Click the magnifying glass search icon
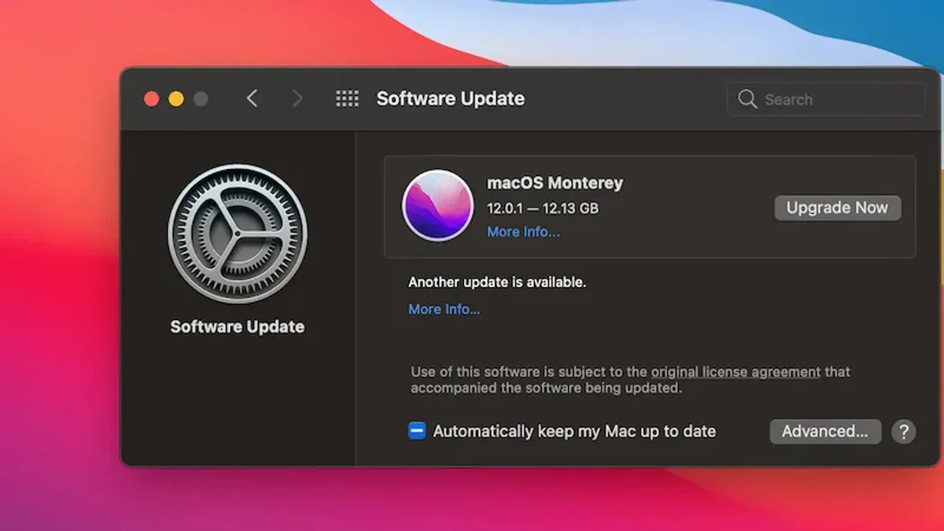The width and height of the screenshot is (944, 531). click(747, 99)
